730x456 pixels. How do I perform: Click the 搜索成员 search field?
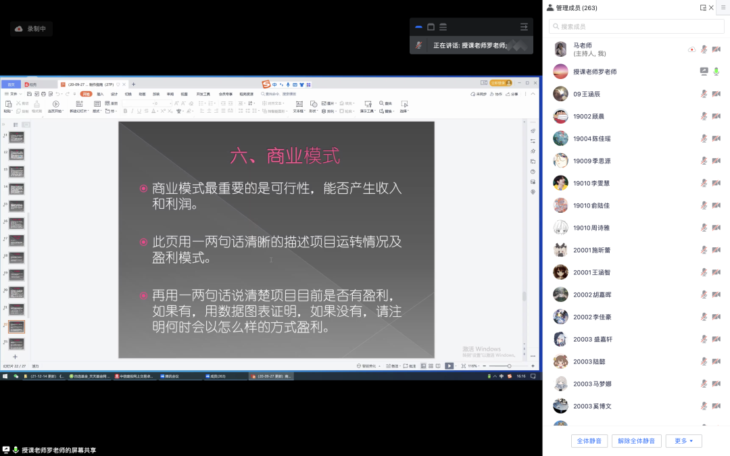click(x=635, y=26)
